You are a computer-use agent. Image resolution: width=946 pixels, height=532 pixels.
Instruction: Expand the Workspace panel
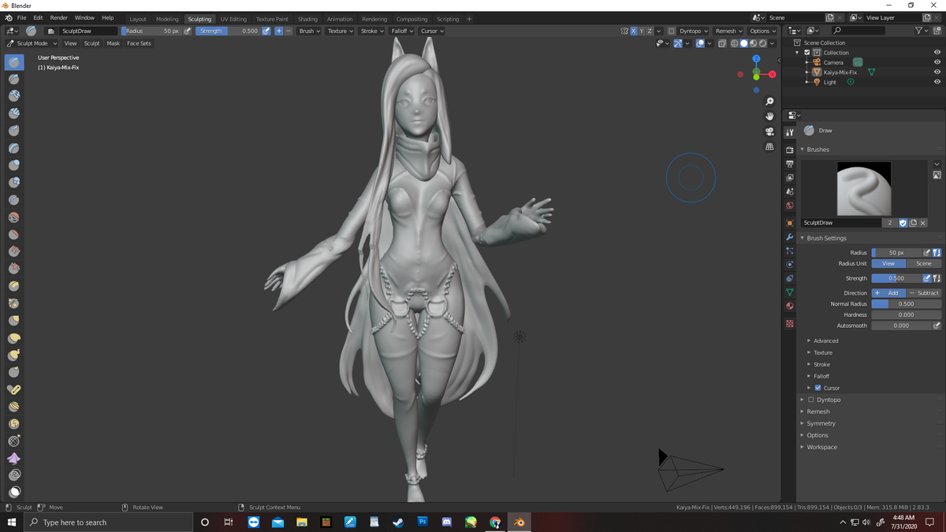[821, 447]
